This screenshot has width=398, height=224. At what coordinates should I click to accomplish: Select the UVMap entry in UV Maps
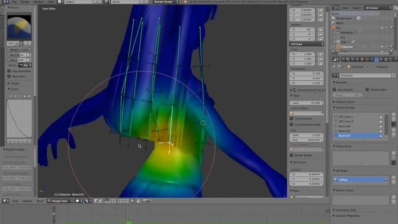point(360,180)
